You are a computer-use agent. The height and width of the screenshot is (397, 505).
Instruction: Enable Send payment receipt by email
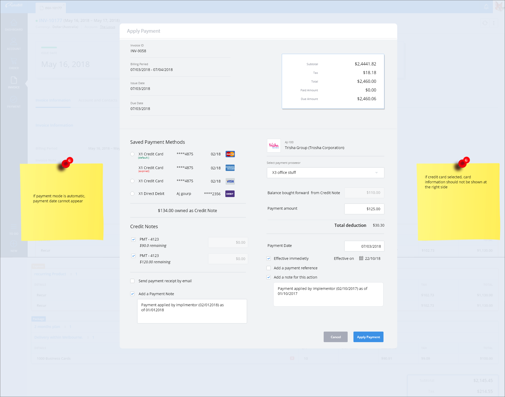point(132,281)
